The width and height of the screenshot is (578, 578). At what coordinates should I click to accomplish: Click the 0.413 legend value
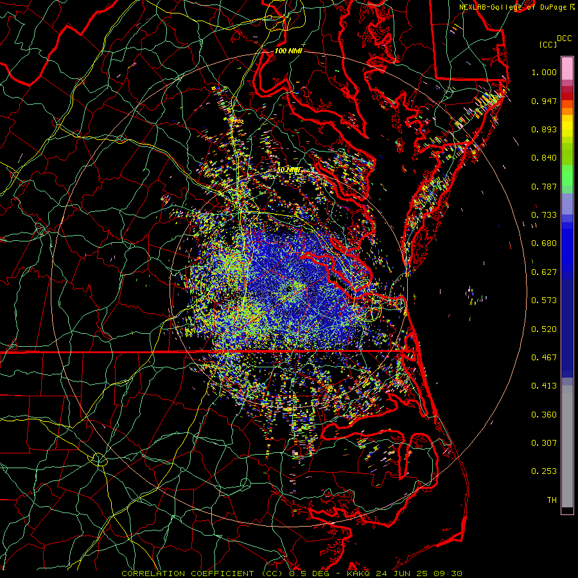pos(544,386)
